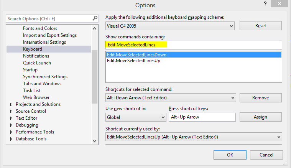291x168 pixels.
Task: Click the search magnifier icon
Action: (95, 18)
